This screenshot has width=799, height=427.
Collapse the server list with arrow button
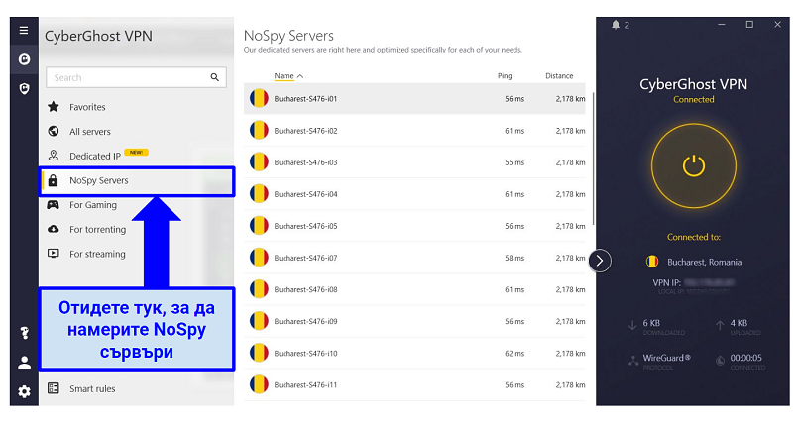600,261
